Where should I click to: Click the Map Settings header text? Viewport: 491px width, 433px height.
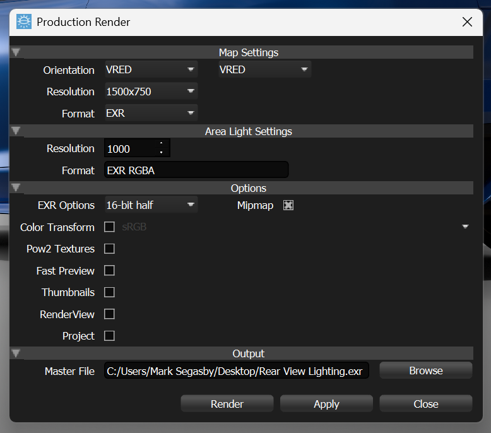pos(248,52)
